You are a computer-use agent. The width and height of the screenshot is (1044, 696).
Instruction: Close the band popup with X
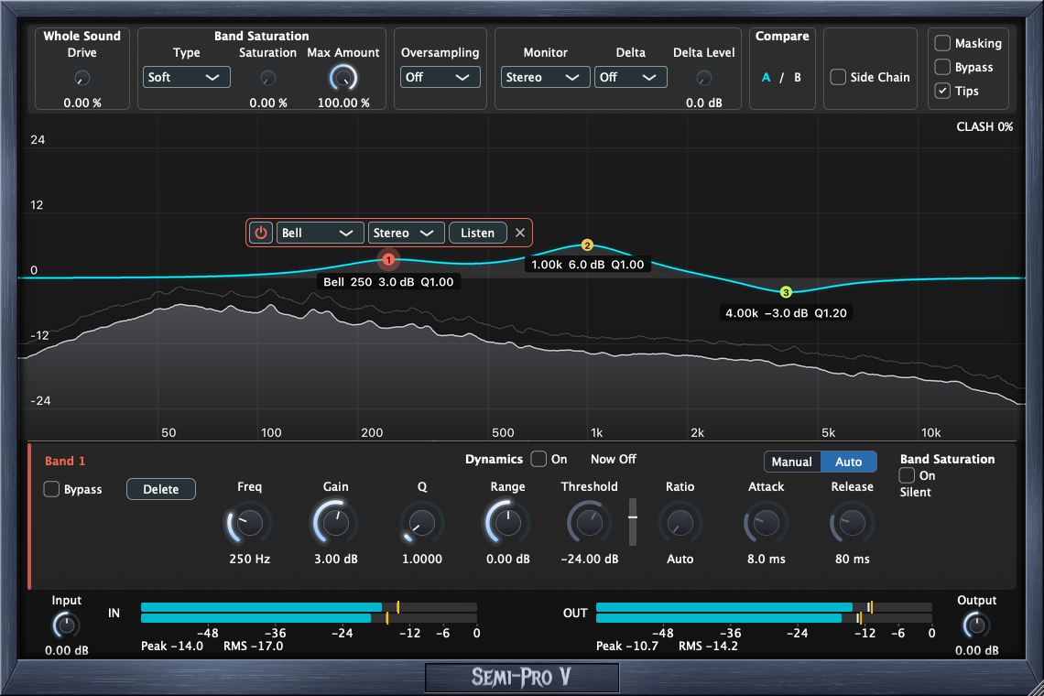[x=520, y=234]
